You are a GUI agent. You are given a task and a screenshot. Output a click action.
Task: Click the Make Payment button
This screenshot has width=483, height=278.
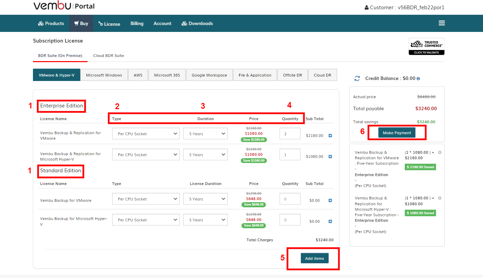pyautogui.click(x=397, y=133)
